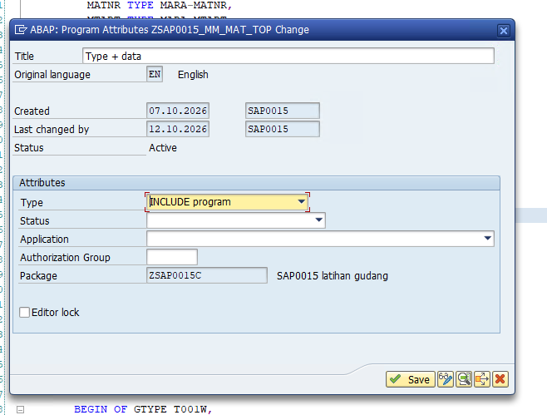Cancel dialog with red X icon
The height and width of the screenshot is (415, 547).
click(x=500, y=379)
